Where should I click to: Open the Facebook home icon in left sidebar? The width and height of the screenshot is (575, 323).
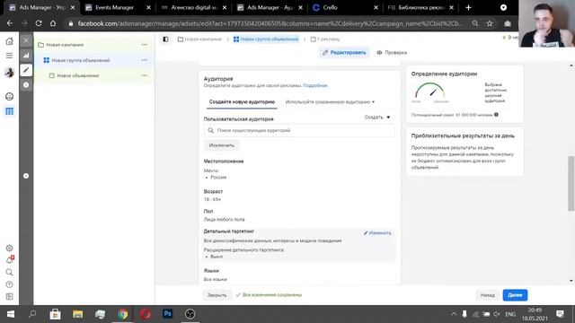pyautogui.click(x=10, y=41)
